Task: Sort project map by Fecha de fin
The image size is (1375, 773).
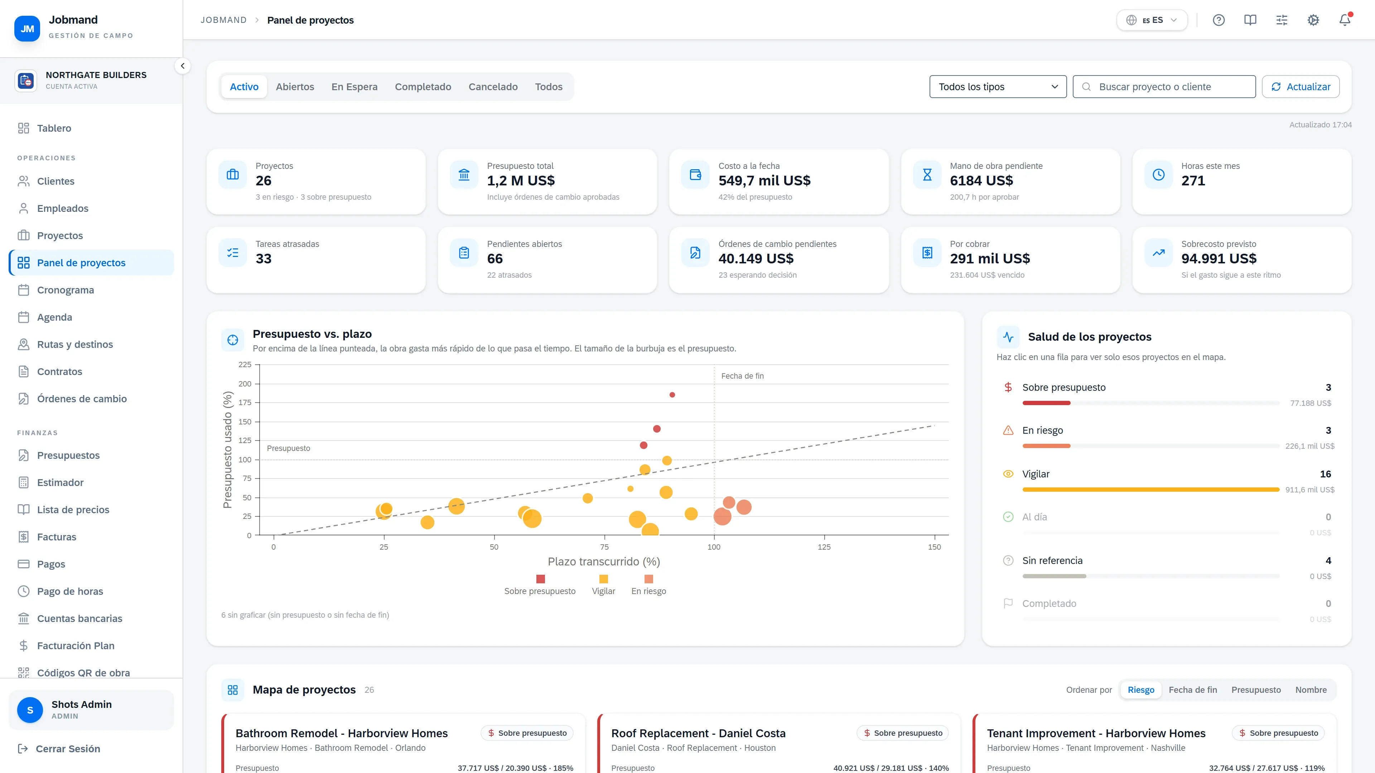Action: point(1192,690)
